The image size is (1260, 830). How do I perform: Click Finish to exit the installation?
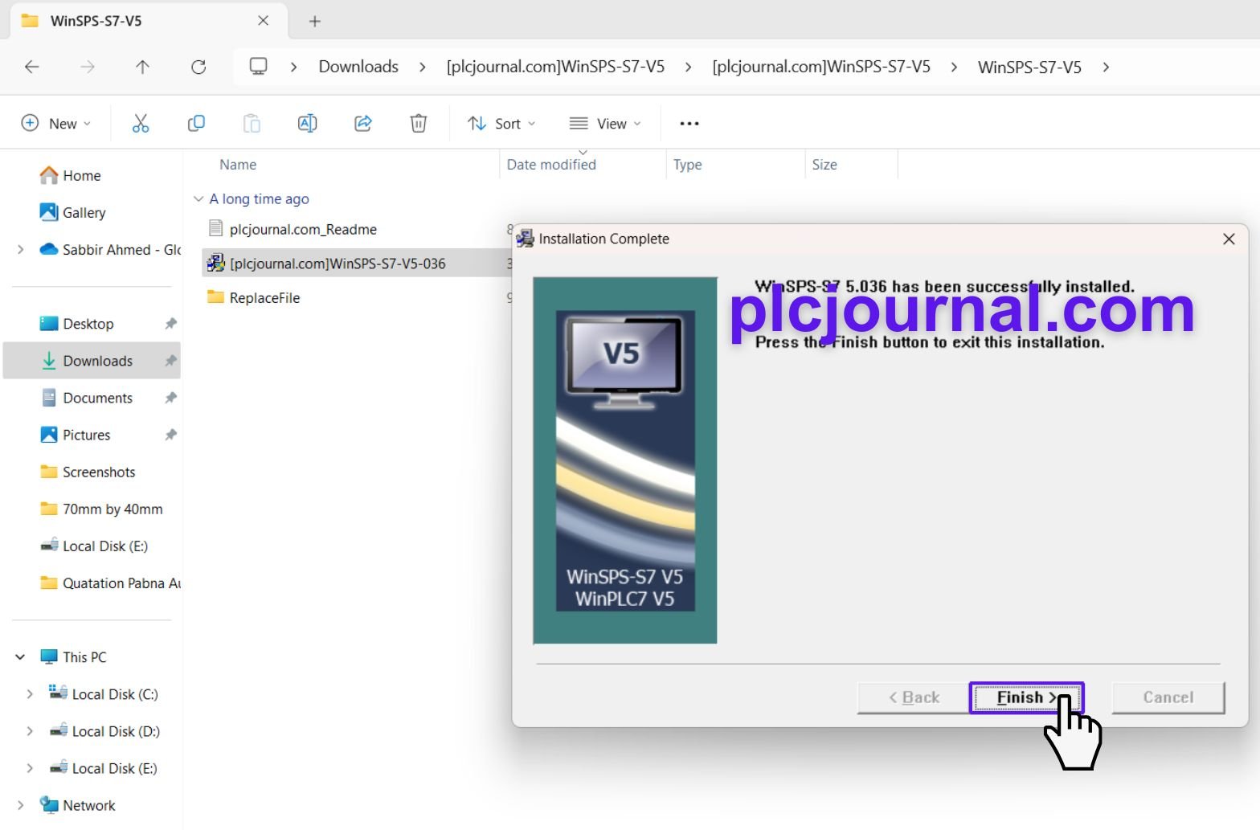pos(1027,697)
